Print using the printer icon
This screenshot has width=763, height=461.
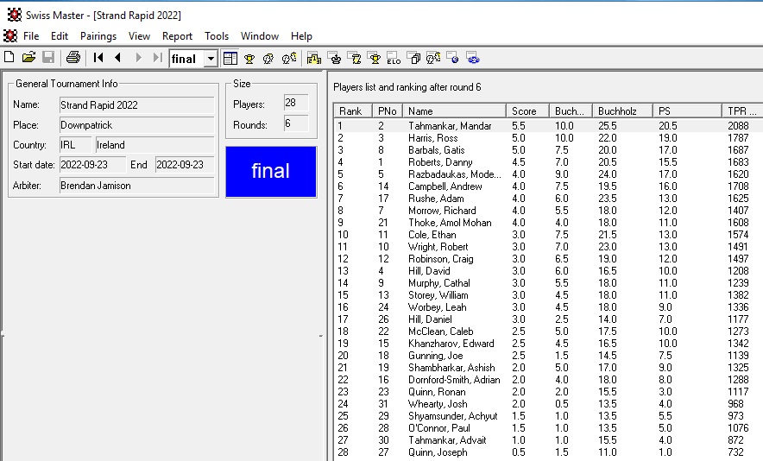click(73, 58)
